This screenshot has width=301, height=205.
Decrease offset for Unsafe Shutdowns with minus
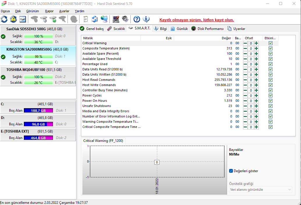pos(245,106)
